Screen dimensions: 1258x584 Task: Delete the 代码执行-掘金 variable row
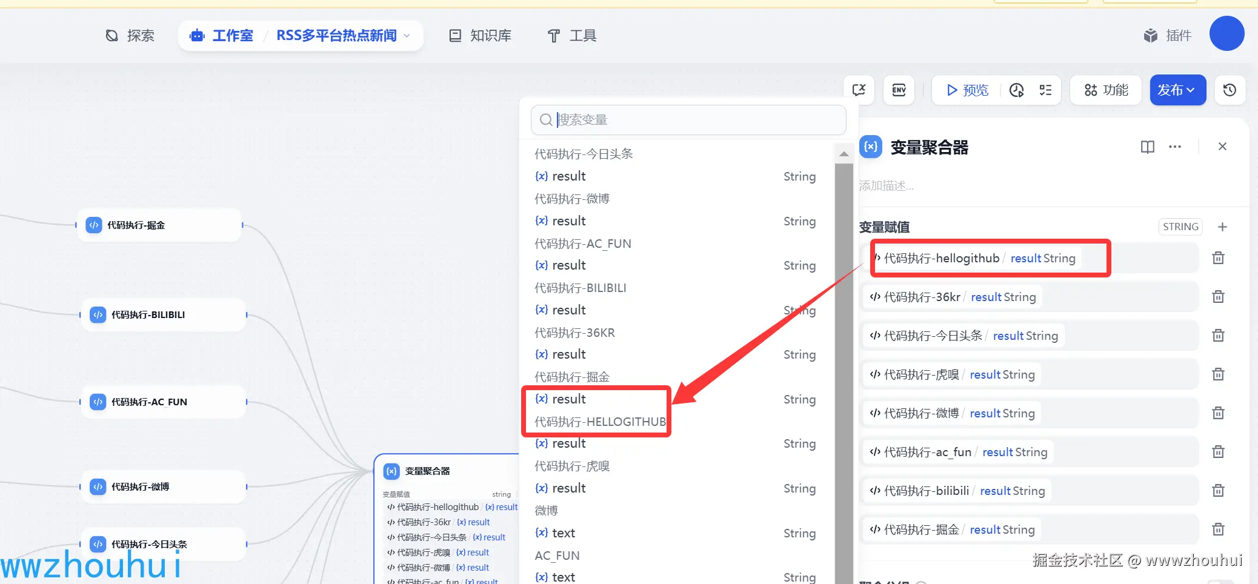[1218, 529]
